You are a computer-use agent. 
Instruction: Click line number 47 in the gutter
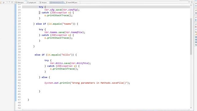[19, 100]
